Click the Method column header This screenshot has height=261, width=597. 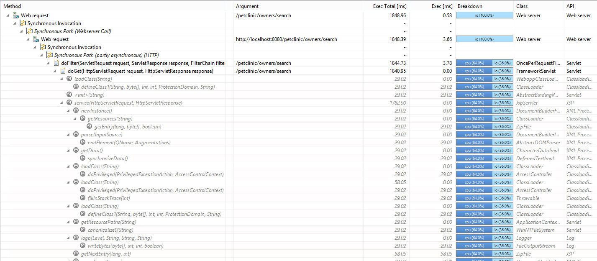(x=12, y=6)
